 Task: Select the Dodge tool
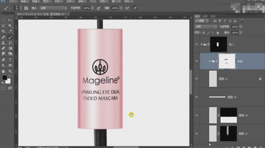[x=10, y=54]
